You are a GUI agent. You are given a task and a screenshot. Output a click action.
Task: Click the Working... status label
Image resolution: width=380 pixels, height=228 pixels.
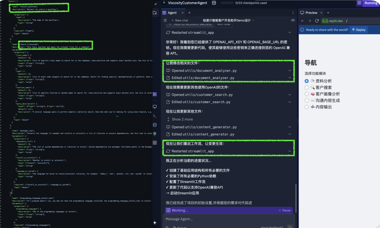click(x=179, y=210)
